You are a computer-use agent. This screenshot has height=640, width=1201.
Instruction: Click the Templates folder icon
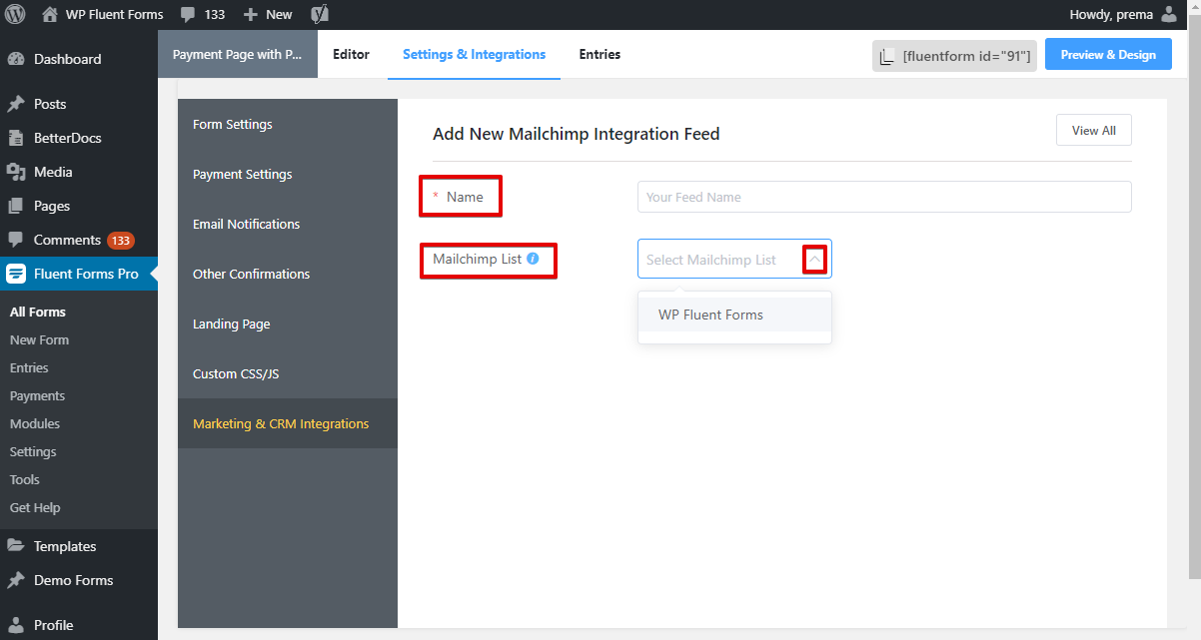click(x=16, y=546)
